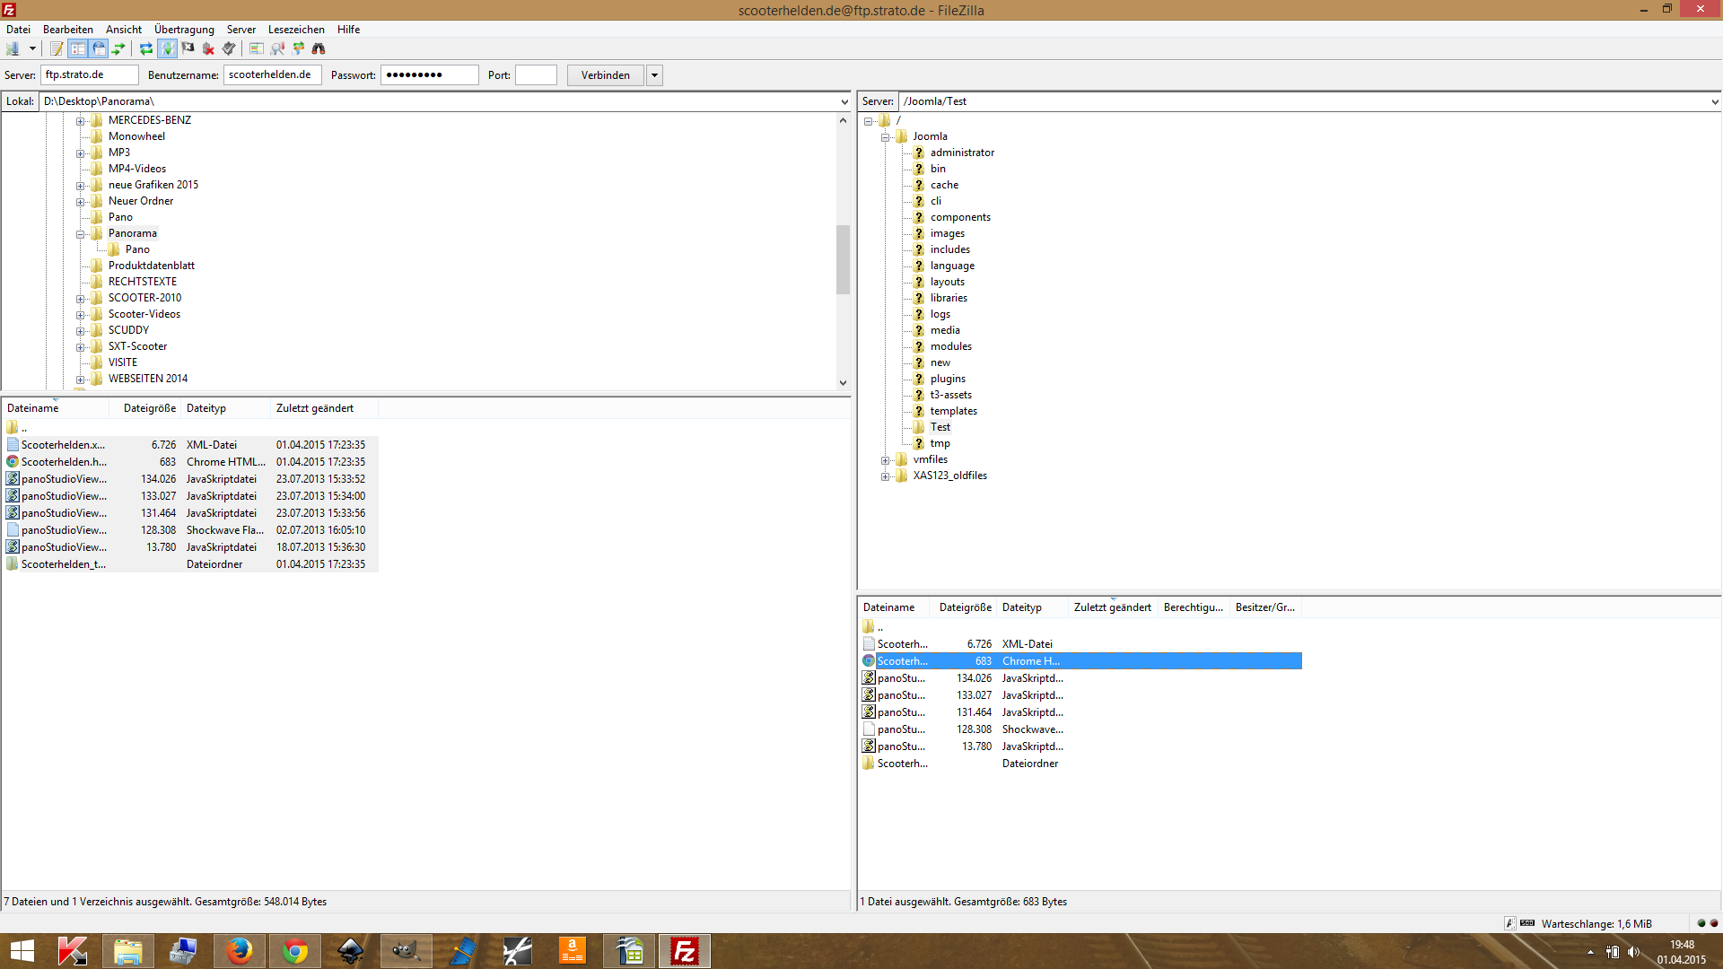Toggle the remote directory tree display
Image resolution: width=1723 pixels, height=969 pixels.
coord(99,48)
